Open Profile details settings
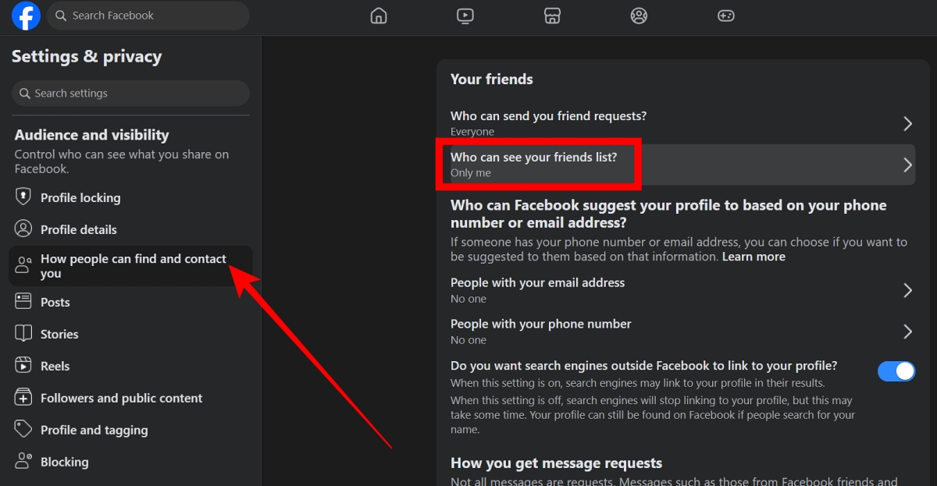937x486 pixels. (x=130, y=229)
